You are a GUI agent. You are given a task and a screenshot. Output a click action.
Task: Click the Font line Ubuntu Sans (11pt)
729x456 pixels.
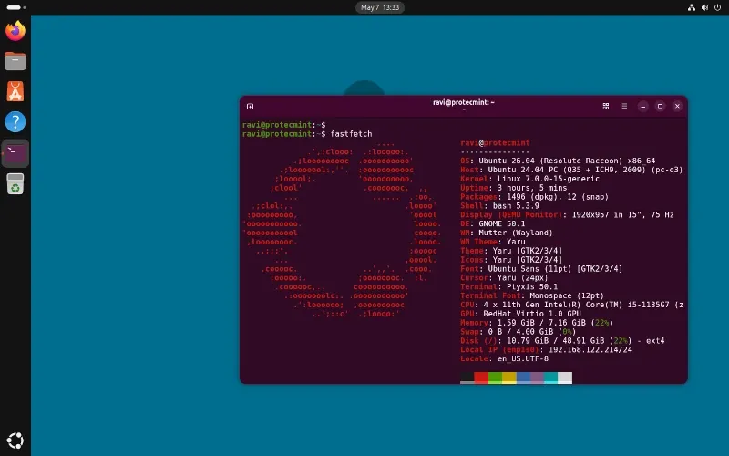pyautogui.click(x=541, y=269)
